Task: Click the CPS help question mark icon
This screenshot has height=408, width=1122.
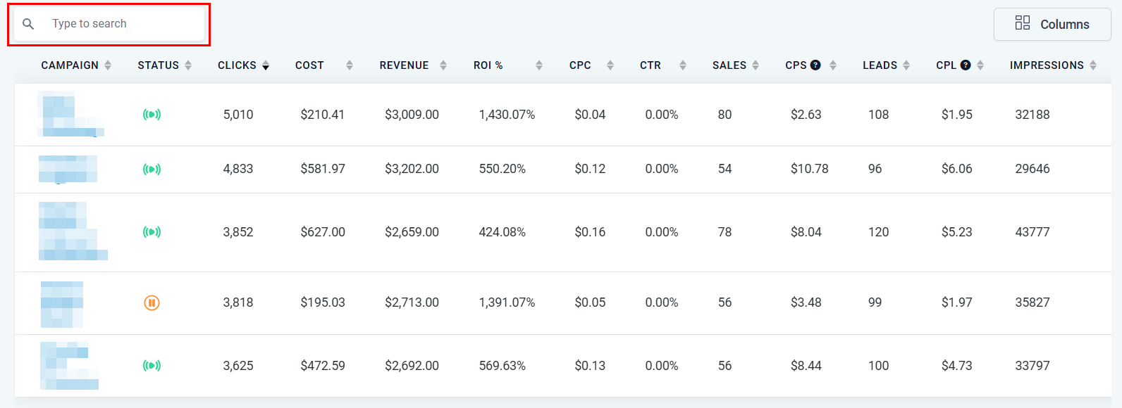Action: (815, 65)
